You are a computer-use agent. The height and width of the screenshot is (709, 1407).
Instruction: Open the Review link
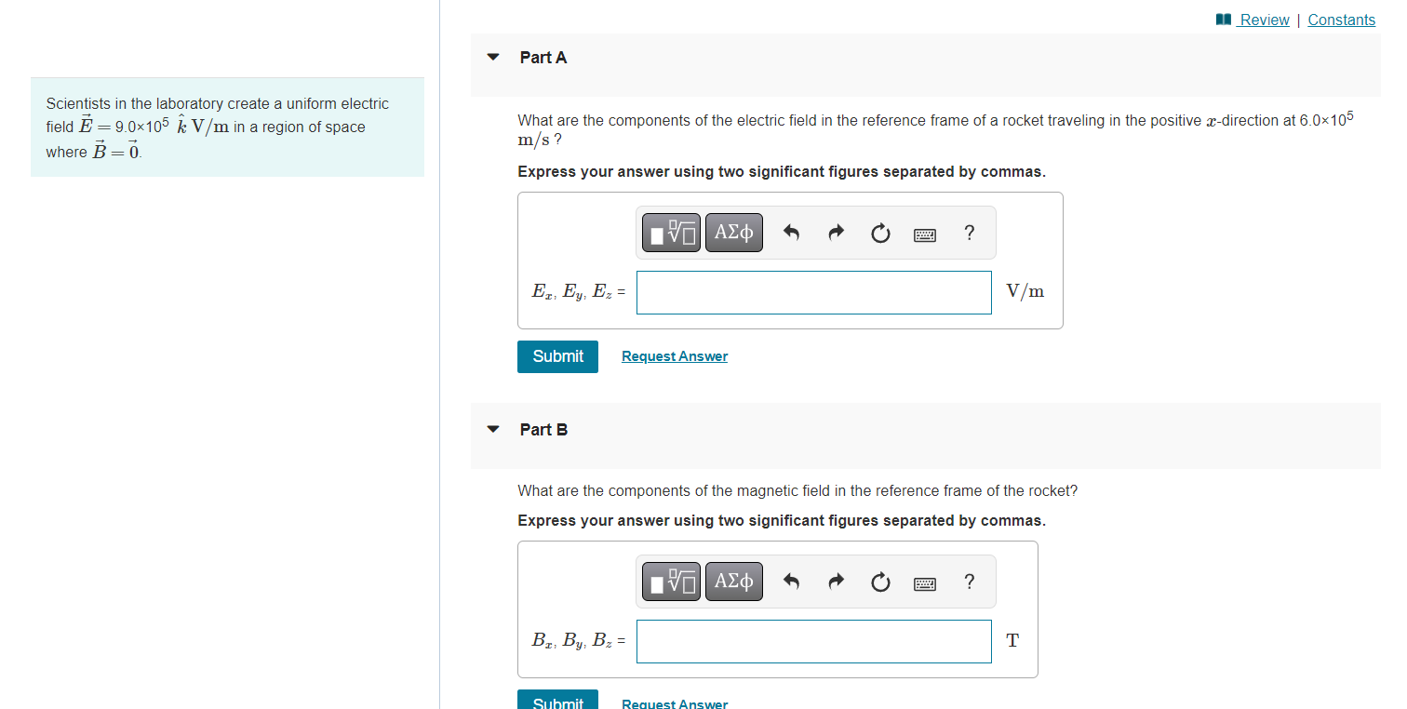tap(1264, 20)
